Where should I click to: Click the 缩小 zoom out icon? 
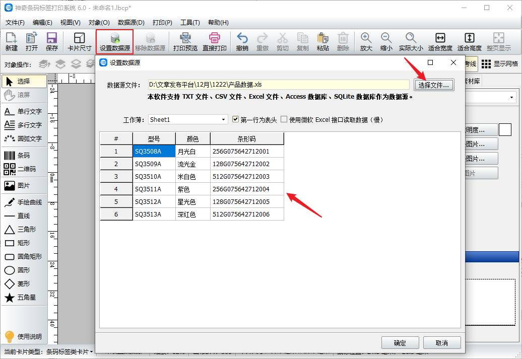click(x=386, y=42)
